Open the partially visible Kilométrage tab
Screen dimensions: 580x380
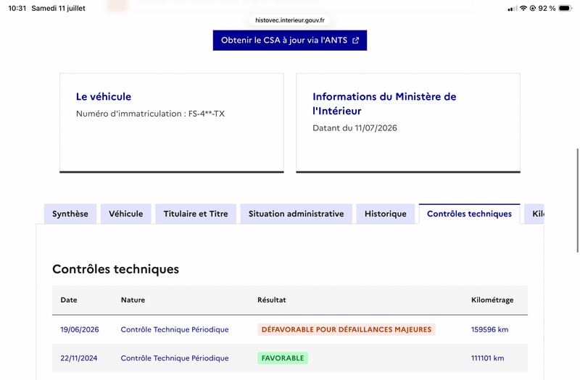[x=534, y=214]
